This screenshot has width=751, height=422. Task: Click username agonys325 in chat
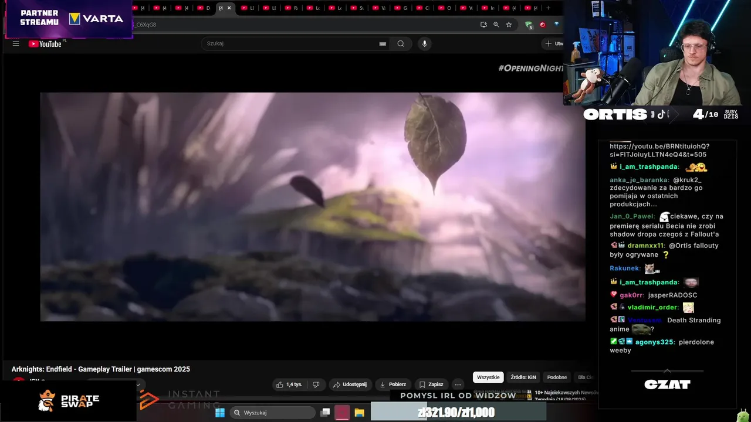pos(655,342)
